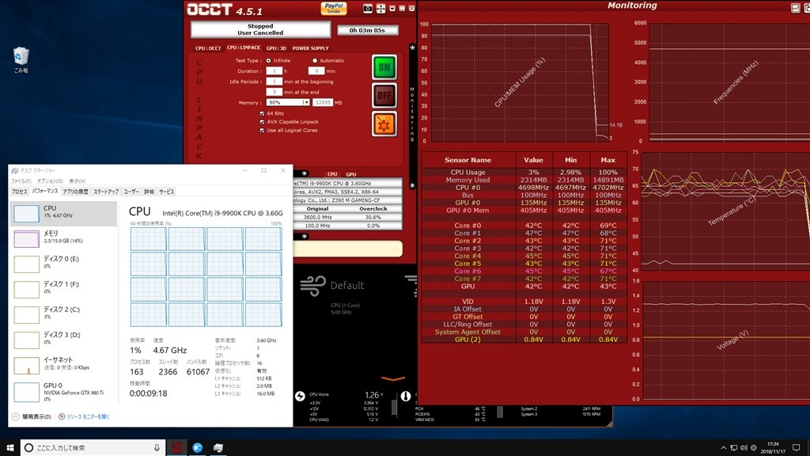The height and width of the screenshot is (456, 810).
Task: Collapse Task Manager to simple view
Action: tap(32, 416)
